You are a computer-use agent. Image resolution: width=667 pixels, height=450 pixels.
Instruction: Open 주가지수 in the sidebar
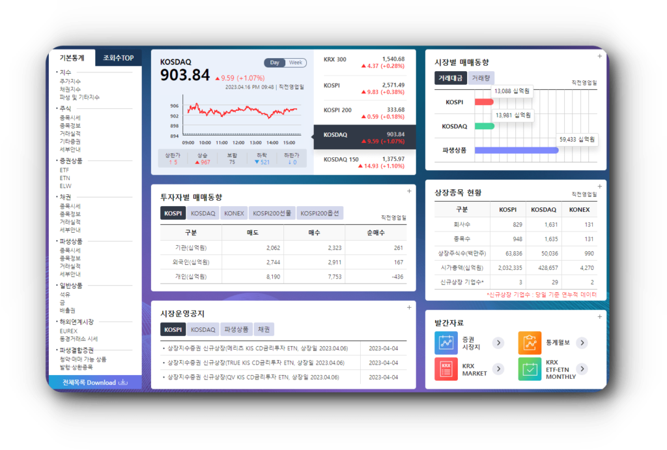tap(70, 81)
